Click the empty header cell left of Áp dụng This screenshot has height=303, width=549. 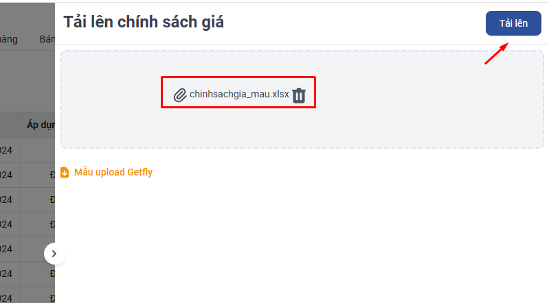coord(10,125)
